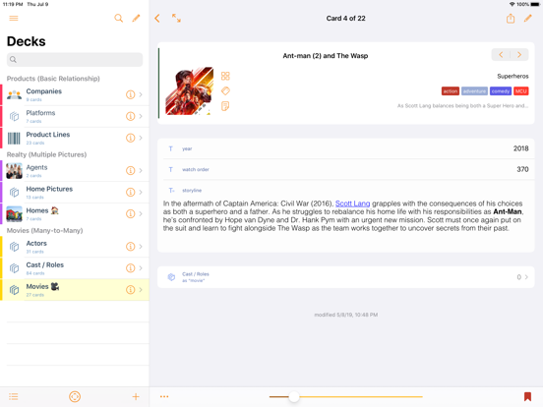Open the Ant-man movie poster thumbnail

[190, 91]
